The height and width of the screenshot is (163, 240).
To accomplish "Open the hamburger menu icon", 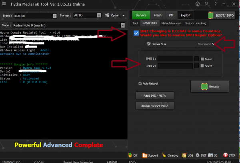I will point(4,4).
